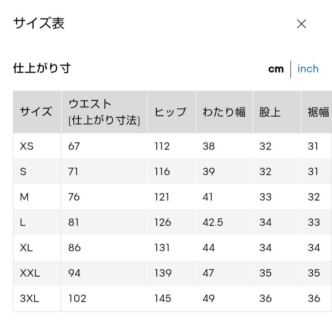Click the ヒップ column header

[x=172, y=112]
